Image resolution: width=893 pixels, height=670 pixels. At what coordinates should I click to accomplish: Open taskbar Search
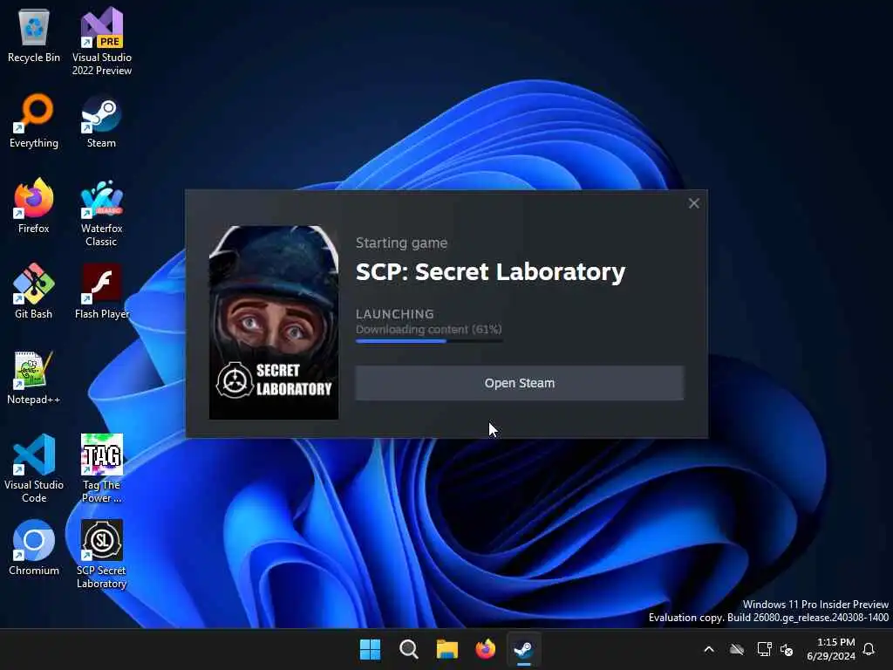pyautogui.click(x=408, y=649)
